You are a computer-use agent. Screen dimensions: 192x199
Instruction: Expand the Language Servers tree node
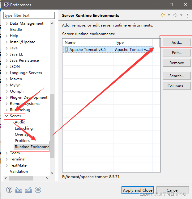tap(7, 73)
